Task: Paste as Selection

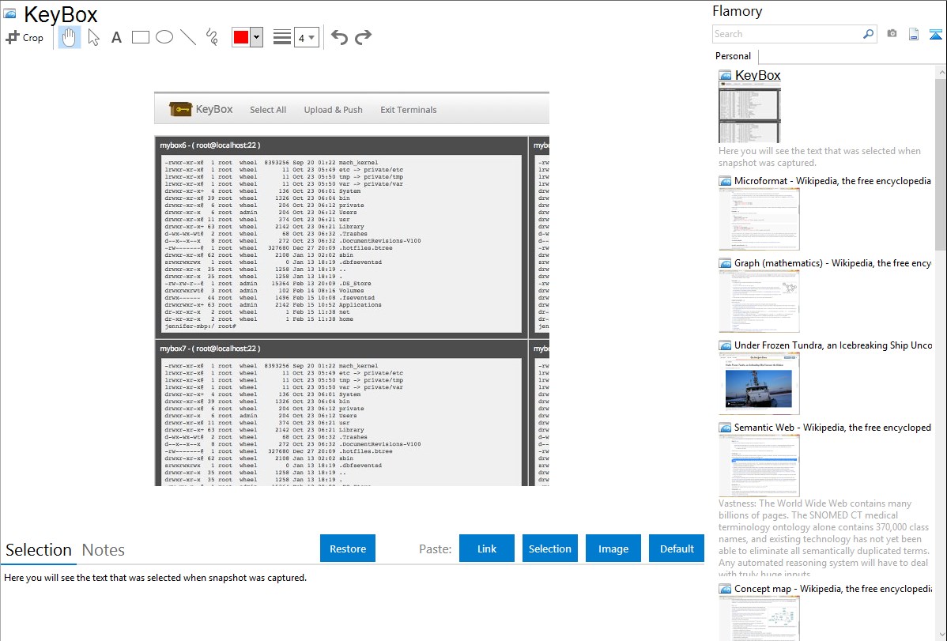Action: coord(550,549)
